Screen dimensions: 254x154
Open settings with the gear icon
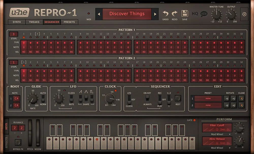244,14
